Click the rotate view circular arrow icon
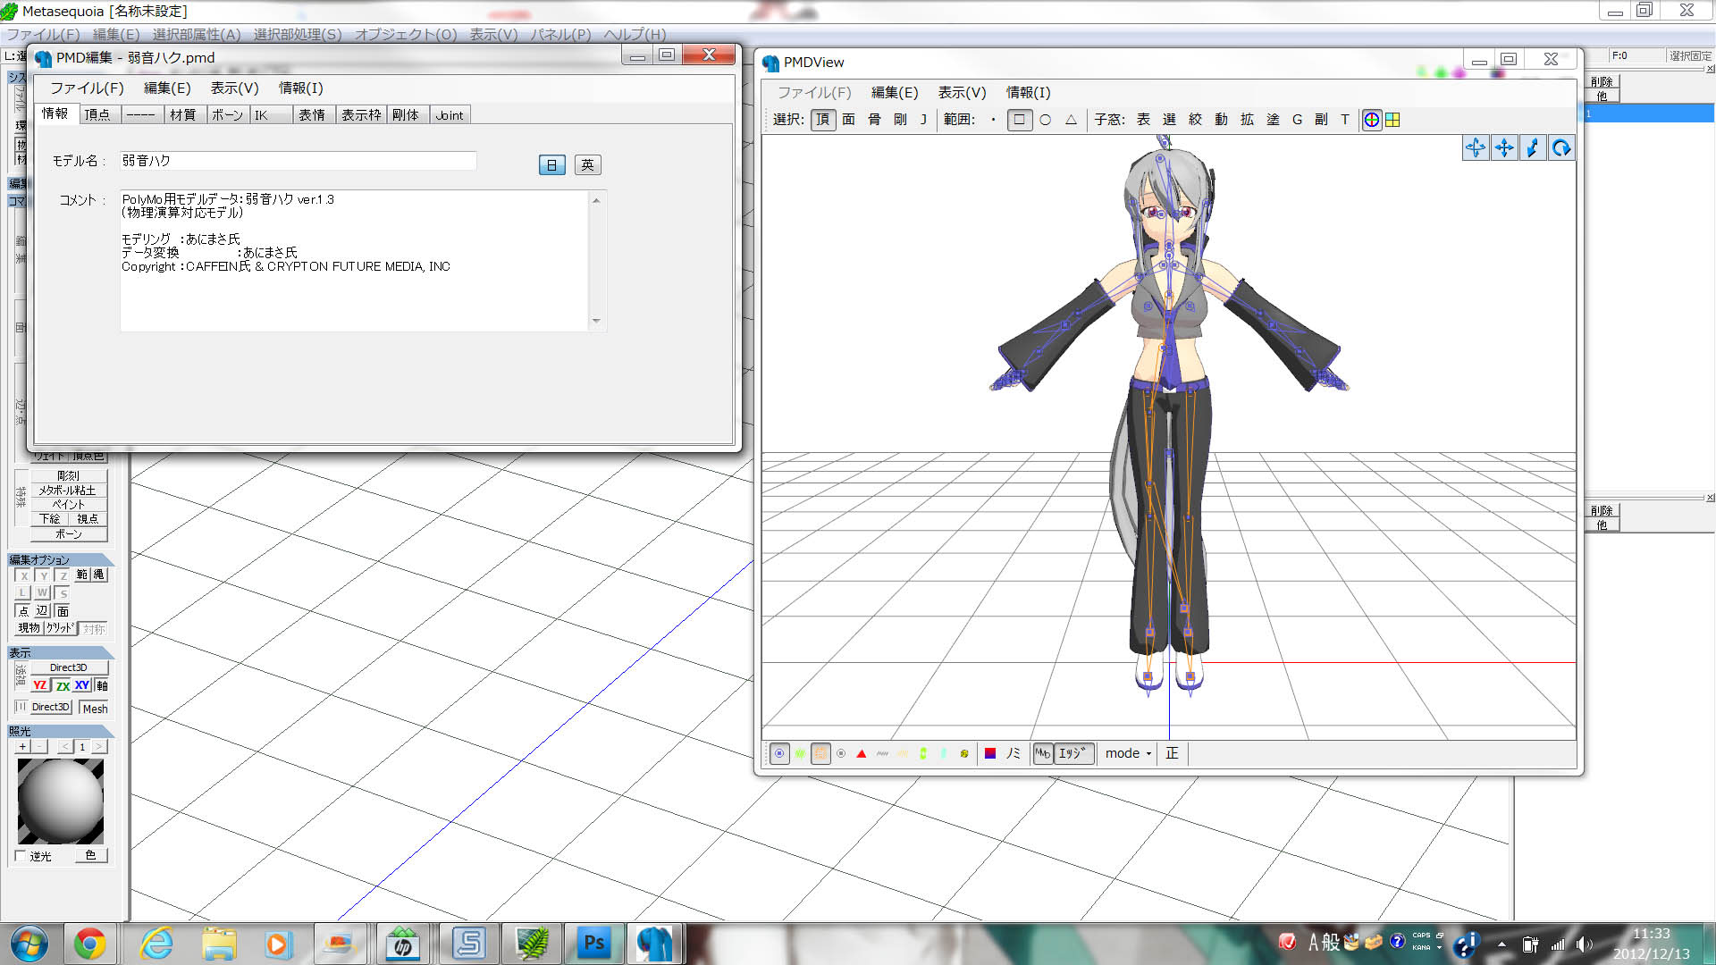1716x965 pixels. pyautogui.click(x=1561, y=148)
